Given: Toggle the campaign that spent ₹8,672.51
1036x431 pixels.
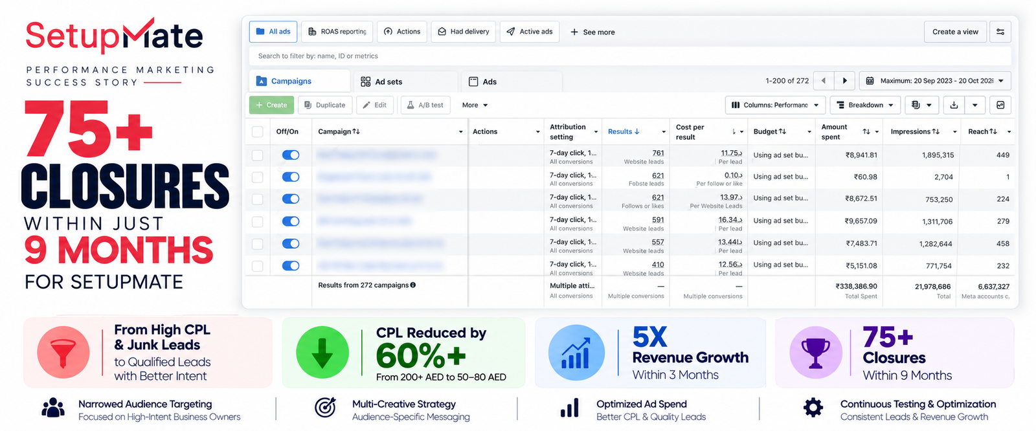Looking at the screenshot, I should pyautogui.click(x=291, y=199).
